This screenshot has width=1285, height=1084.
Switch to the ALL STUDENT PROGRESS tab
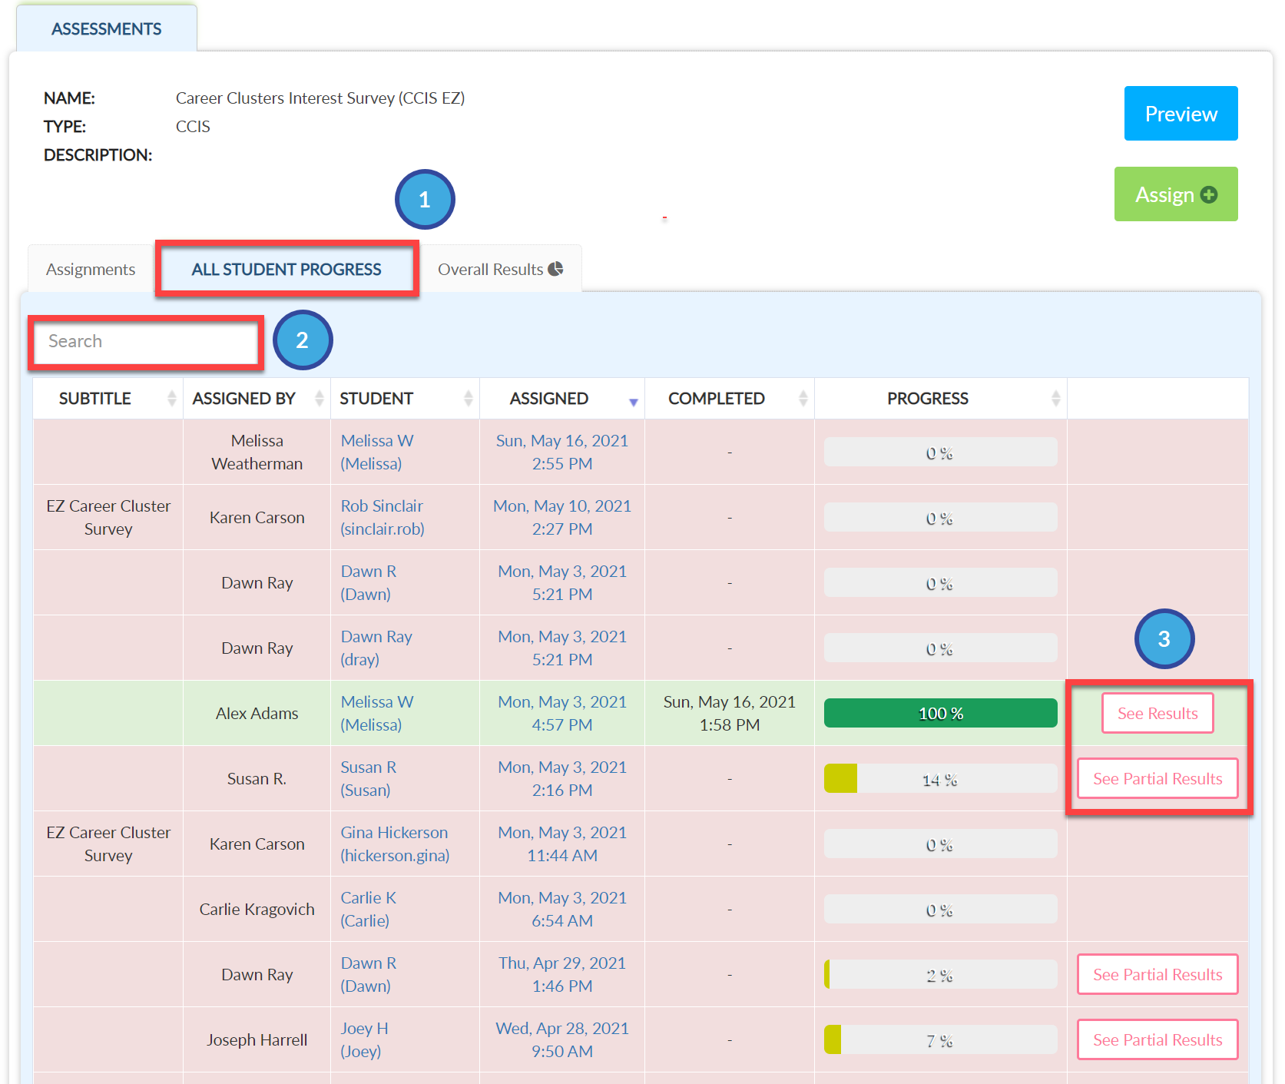point(286,270)
